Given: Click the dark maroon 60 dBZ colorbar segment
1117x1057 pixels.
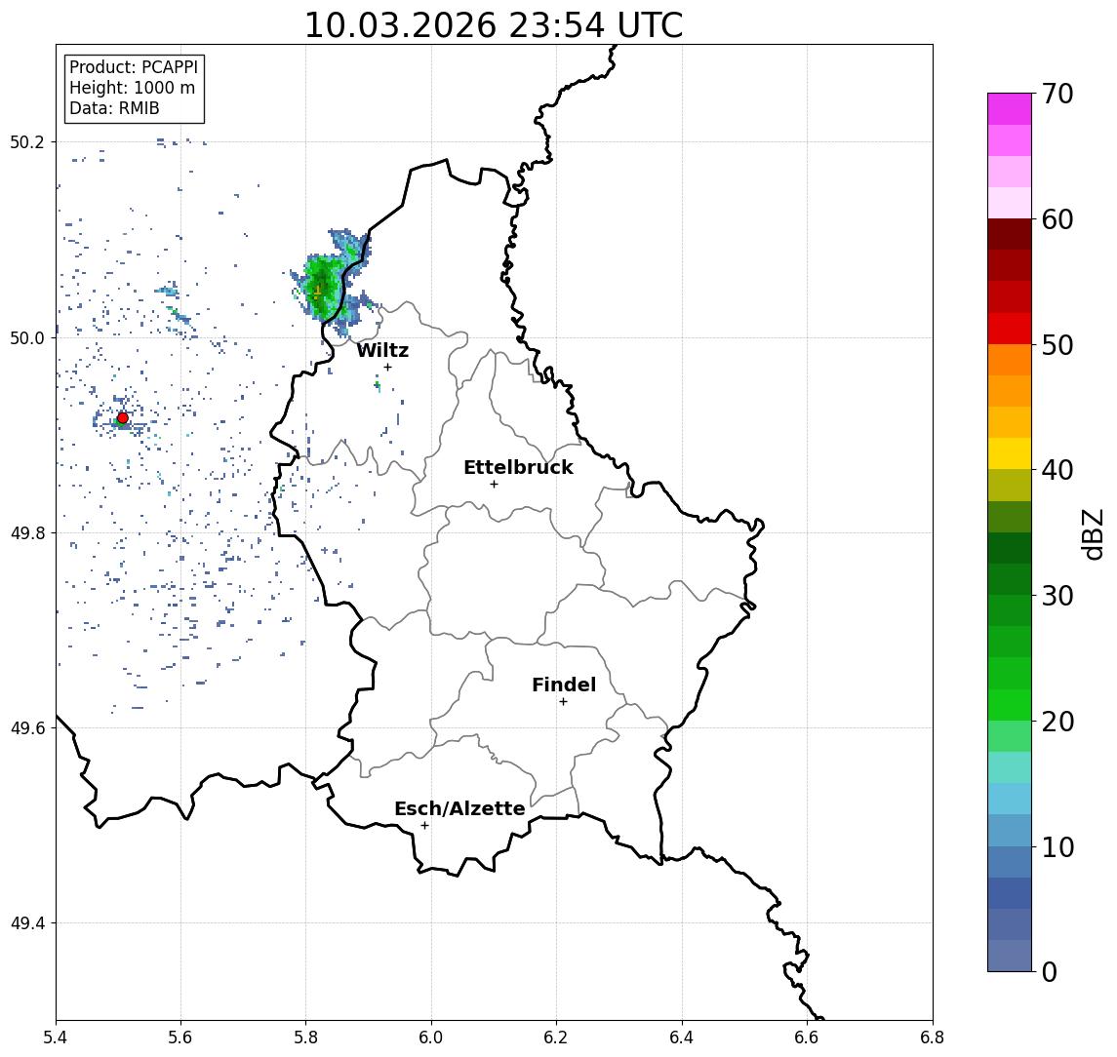Looking at the screenshot, I should [1010, 234].
